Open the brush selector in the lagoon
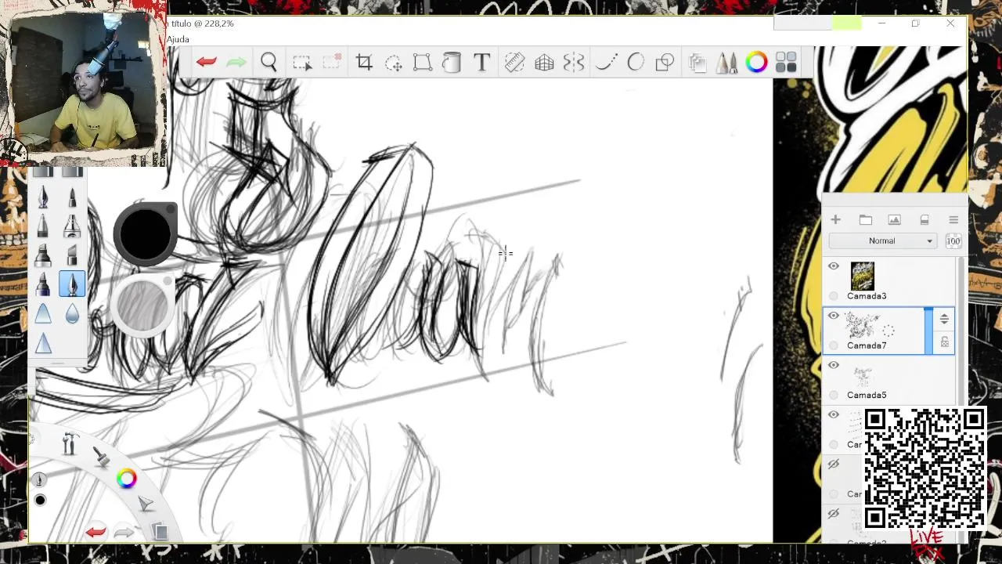Screen dimensions: 1002x564 tap(101, 457)
